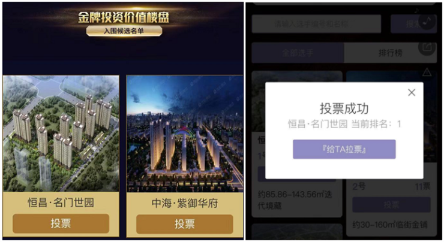Tap the share icon beside 排行榜
The height and width of the screenshot is (242, 444).
[427, 47]
